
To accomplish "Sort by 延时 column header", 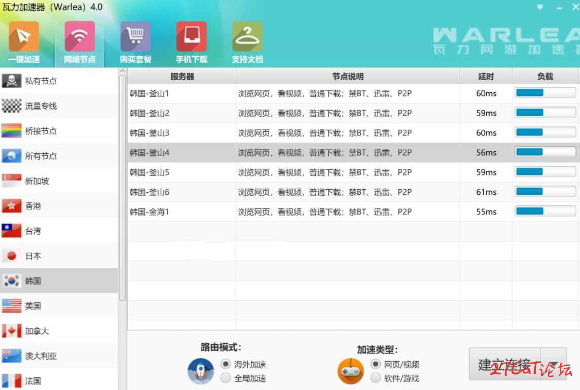I will 486,76.
